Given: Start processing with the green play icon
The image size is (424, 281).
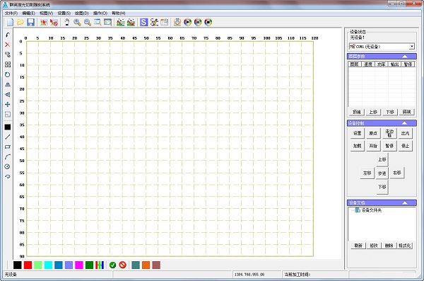Looking at the screenshot, I should point(187,22).
